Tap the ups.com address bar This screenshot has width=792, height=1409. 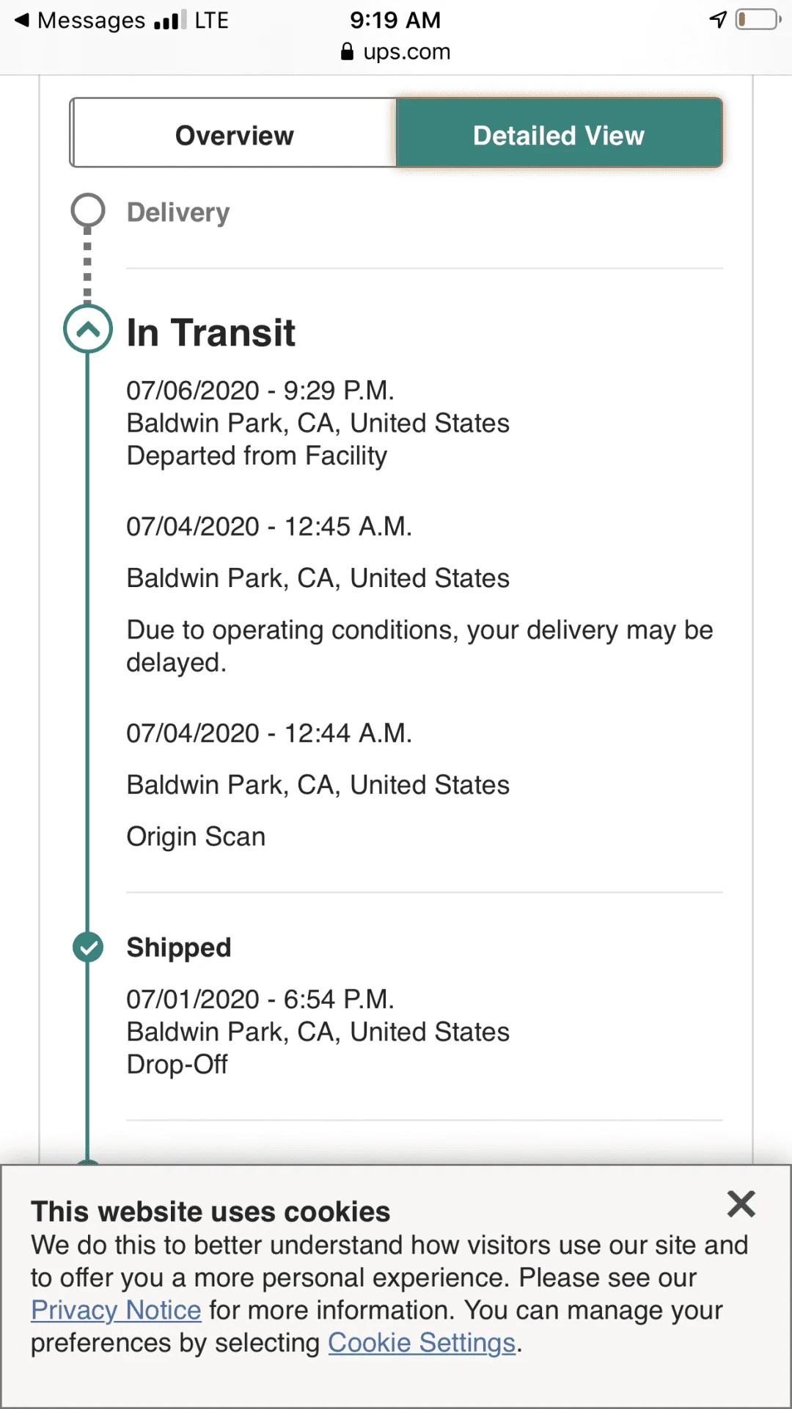coord(406,51)
